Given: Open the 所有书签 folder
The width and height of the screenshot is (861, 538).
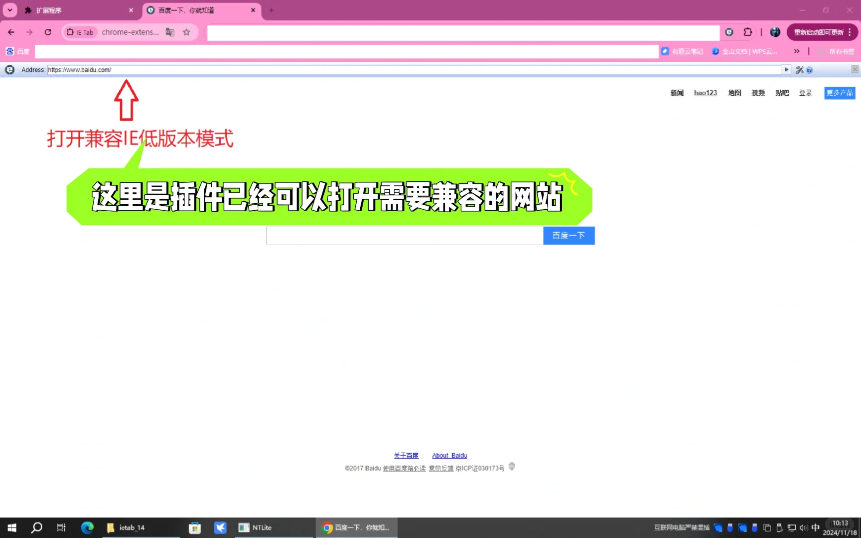Looking at the screenshot, I should point(836,51).
